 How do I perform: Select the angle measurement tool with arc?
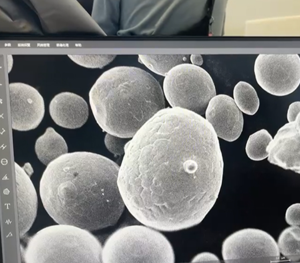(x=5, y=177)
